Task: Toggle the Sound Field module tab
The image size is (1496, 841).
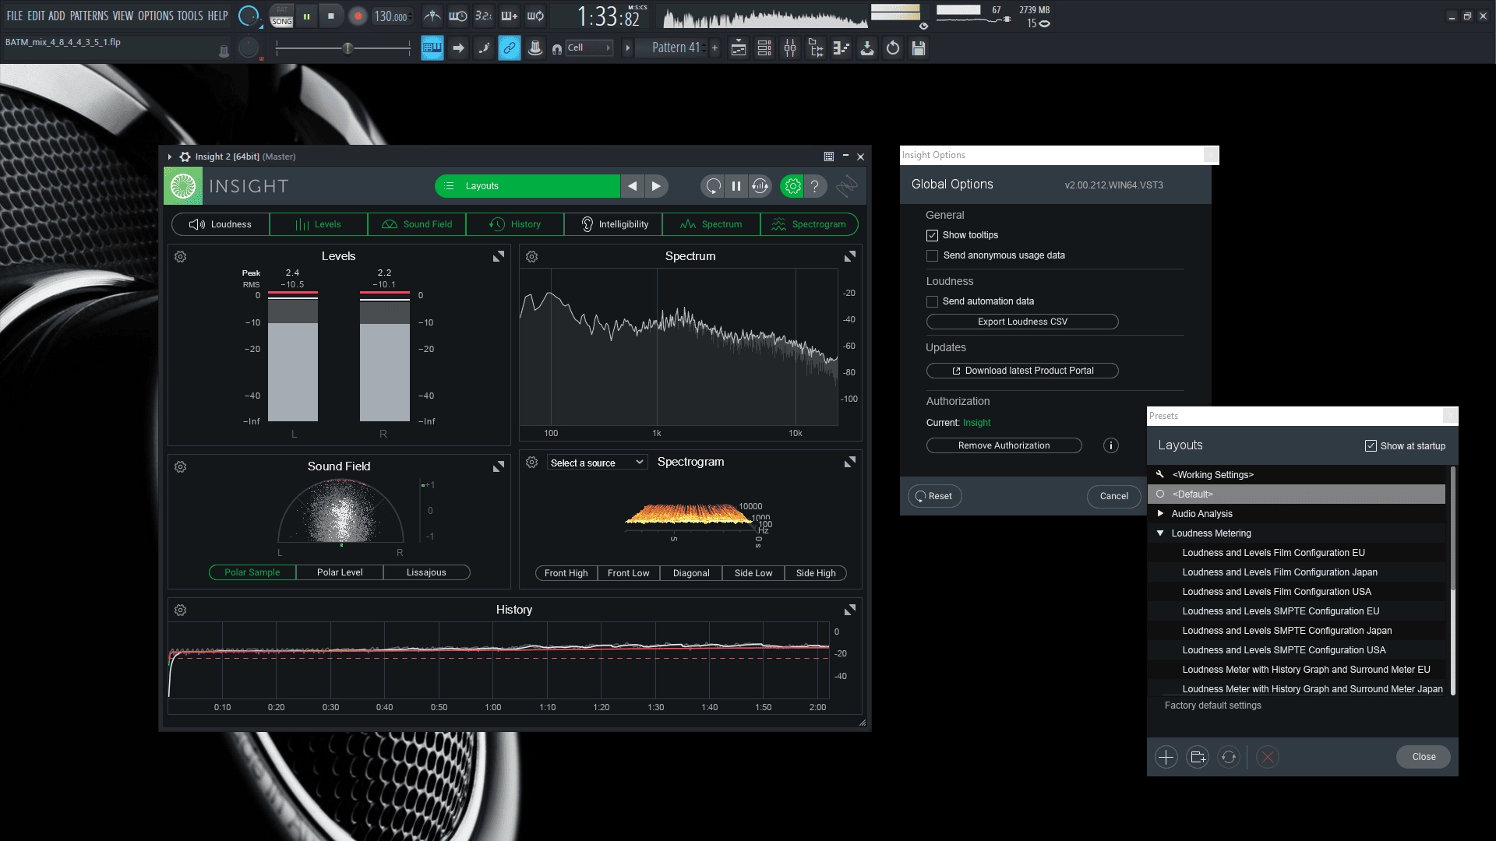Action: [x=417, y=224]
